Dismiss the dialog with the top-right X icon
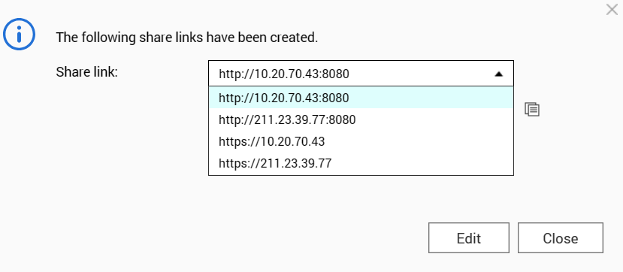 (x=612, y=9)
